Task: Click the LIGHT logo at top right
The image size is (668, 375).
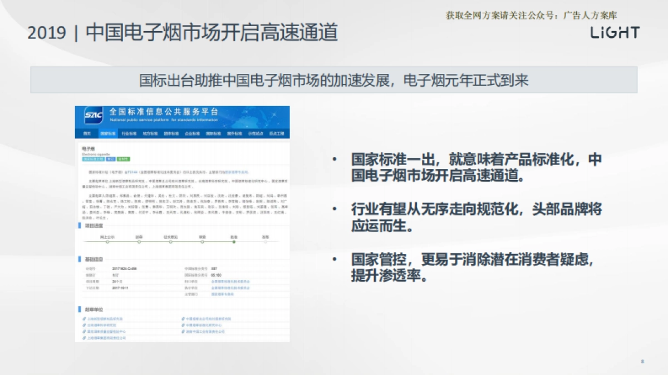Action: tap(615, 33)
